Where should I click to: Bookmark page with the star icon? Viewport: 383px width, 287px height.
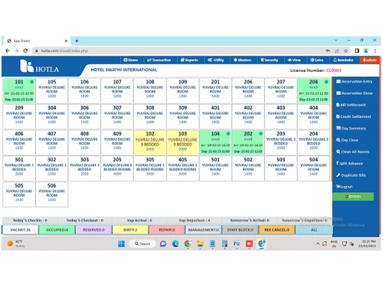point(346,51)
